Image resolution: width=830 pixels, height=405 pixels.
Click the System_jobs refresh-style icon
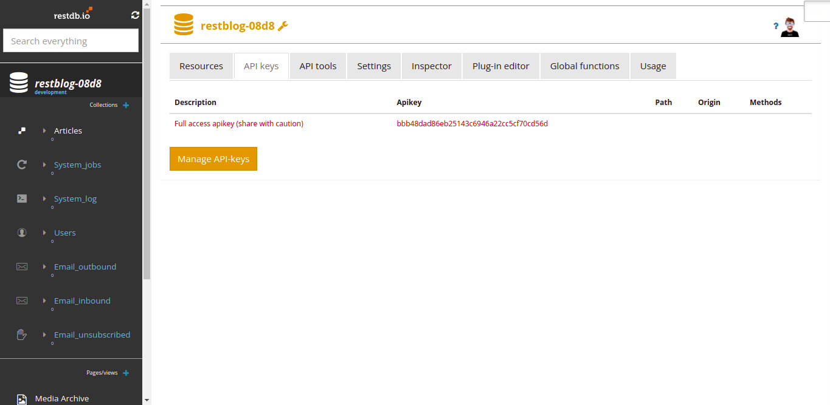pos(22,165)
